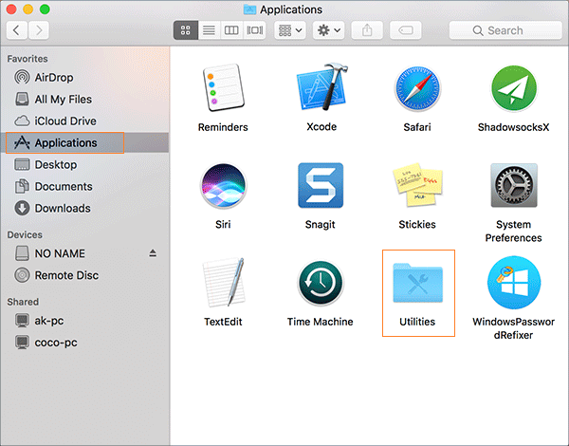Switch to list view
Screen dimensions: 569x446
(209, 30)
